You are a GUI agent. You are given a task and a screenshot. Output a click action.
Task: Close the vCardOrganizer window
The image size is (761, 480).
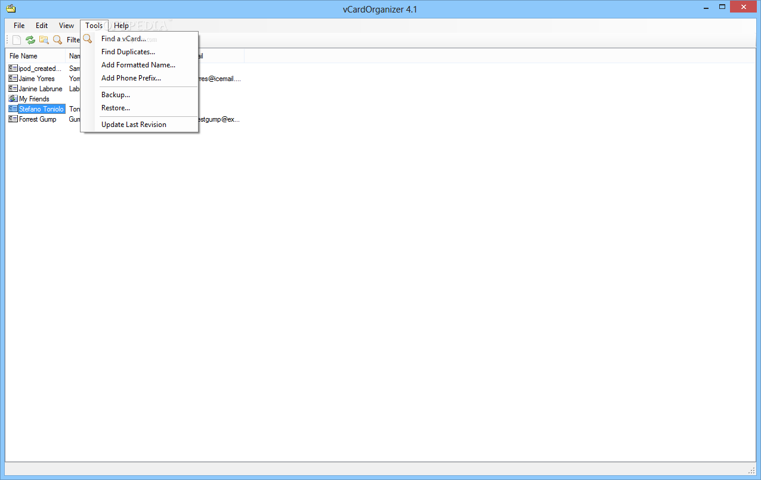744,7
